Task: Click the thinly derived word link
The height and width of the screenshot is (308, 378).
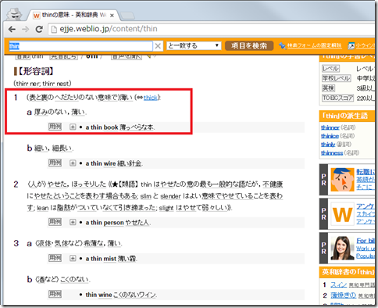Action: (328, 145)
